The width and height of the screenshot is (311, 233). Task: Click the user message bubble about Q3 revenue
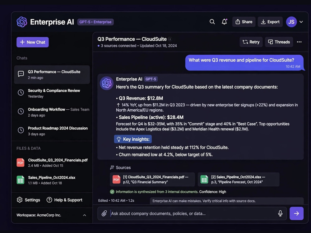[244, 63]
